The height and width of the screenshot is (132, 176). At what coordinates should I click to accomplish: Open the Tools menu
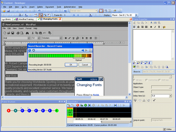tap(59, 7)
